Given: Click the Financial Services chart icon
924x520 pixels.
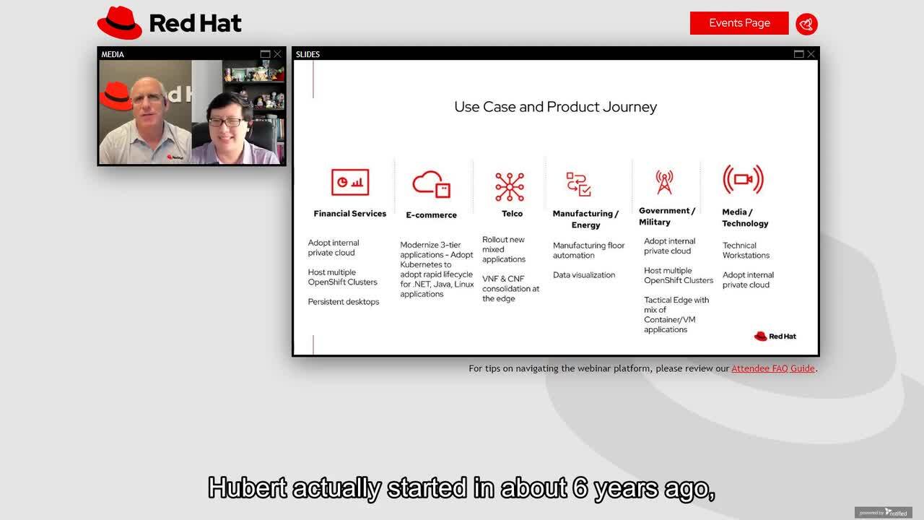Looking at the screenshot, I should (350, 182).
